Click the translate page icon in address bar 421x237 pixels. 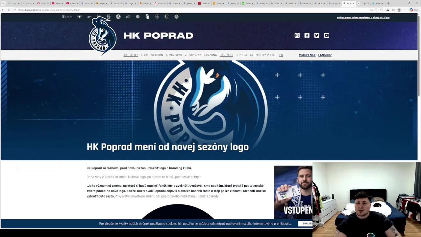[371, 10]
